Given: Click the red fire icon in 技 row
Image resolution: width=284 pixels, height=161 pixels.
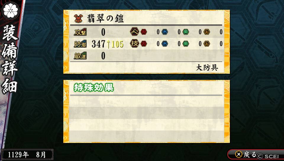Looking at the screenshot, I should [x=144, y=44].
